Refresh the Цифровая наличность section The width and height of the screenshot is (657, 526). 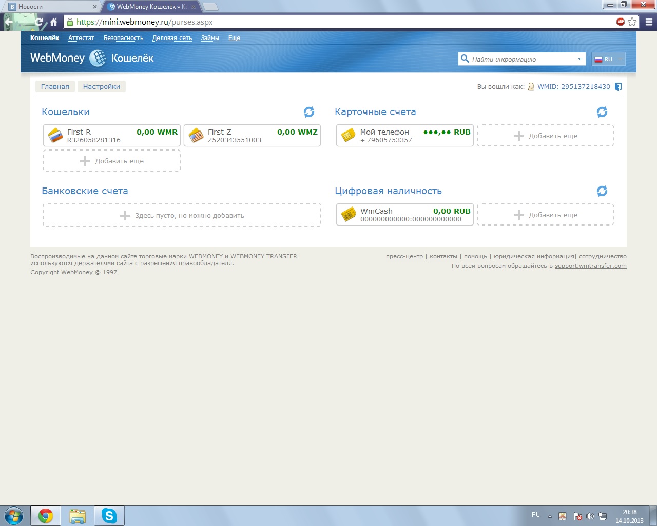click(602, 191)
